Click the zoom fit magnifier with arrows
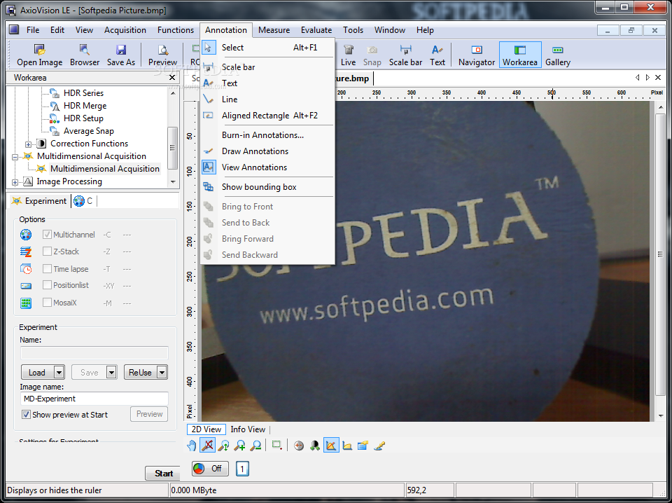672x503 pixels. [x=223, y=446]
